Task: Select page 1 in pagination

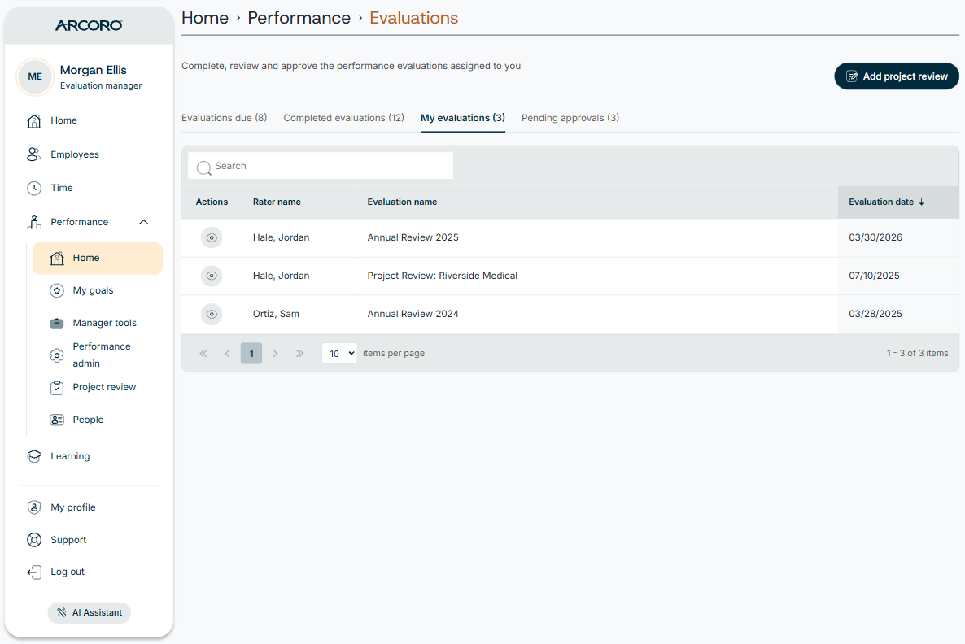Action: click(x=251, y=354)
